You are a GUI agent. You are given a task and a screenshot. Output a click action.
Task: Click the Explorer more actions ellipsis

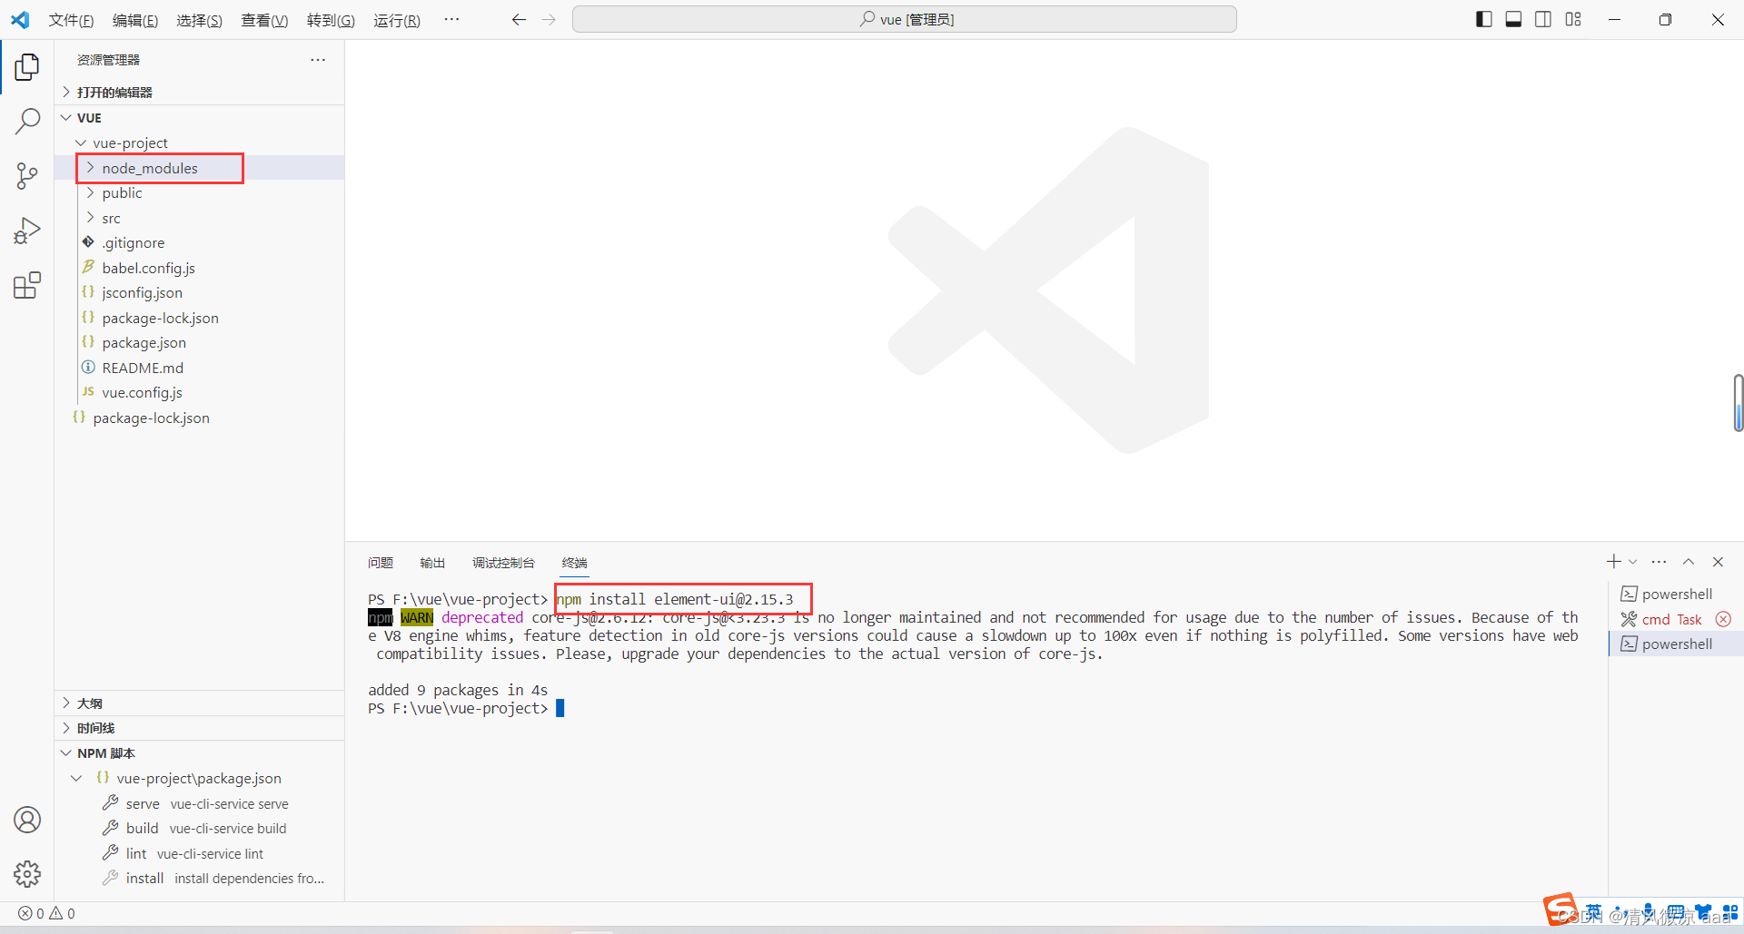point(318,60)
